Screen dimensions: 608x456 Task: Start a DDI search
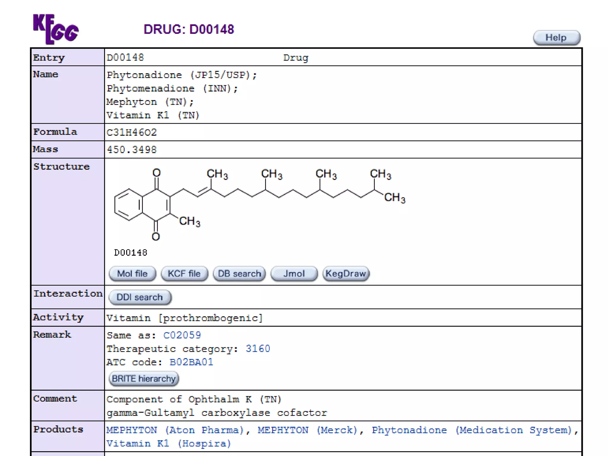point(140,297)
